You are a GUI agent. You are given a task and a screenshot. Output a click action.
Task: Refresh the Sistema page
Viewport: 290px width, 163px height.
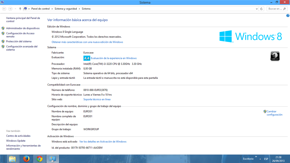(x=261, y=9)
